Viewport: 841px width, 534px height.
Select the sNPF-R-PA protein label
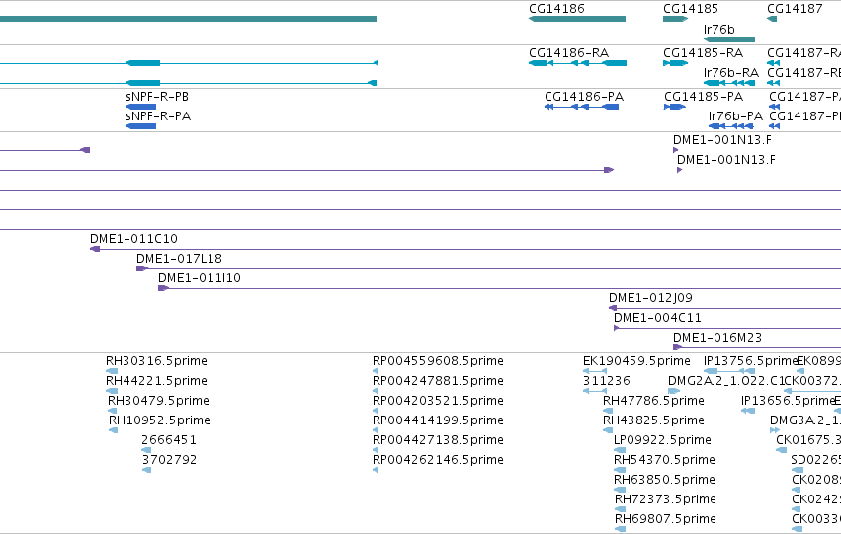point(158,116)
